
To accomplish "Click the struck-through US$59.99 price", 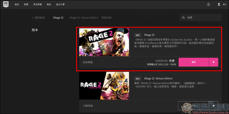I will pyautogui.click(x=161, y=61).
